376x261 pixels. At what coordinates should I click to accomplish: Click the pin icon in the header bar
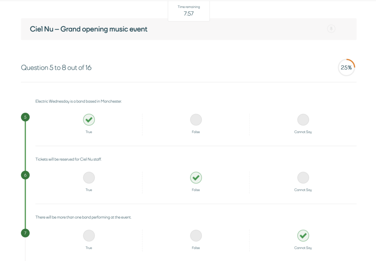coord(331,29)
